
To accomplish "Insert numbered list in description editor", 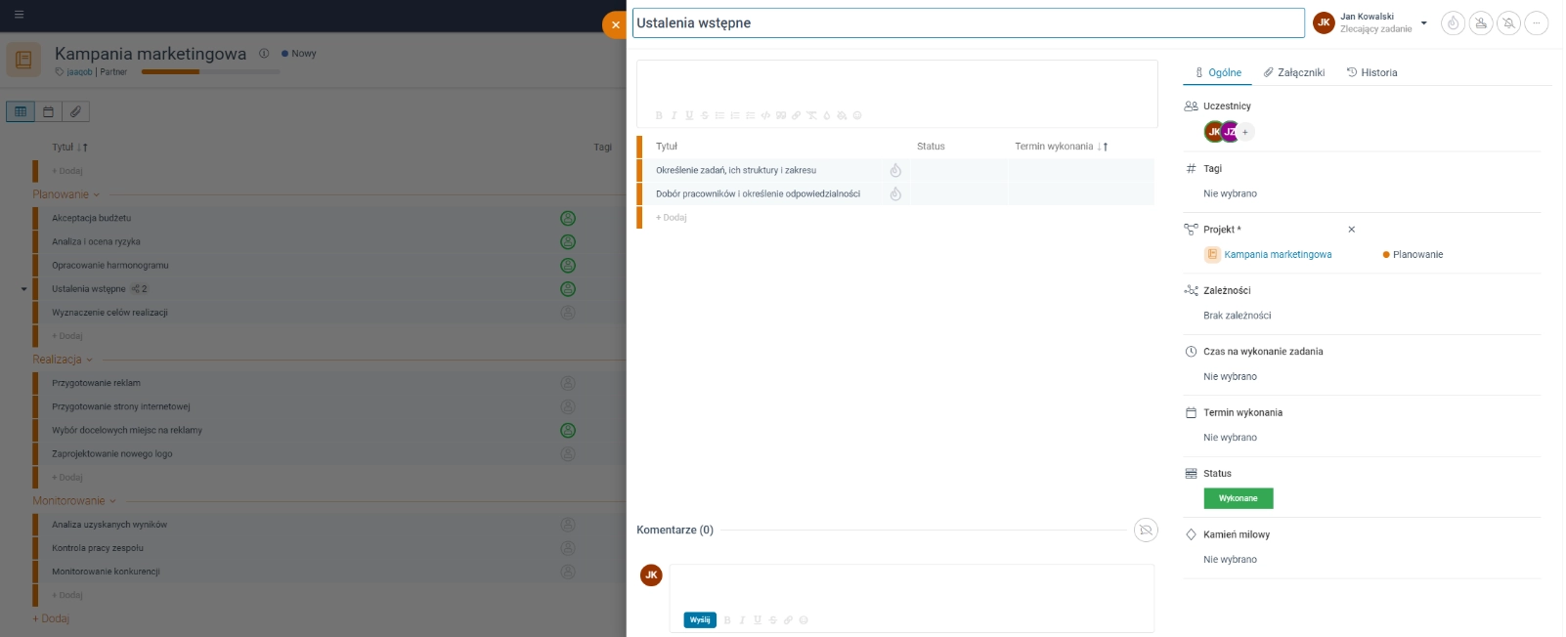I will (x=735, y=115).
